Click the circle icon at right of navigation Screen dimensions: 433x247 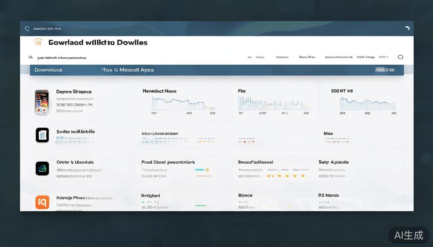coord(400,57)
